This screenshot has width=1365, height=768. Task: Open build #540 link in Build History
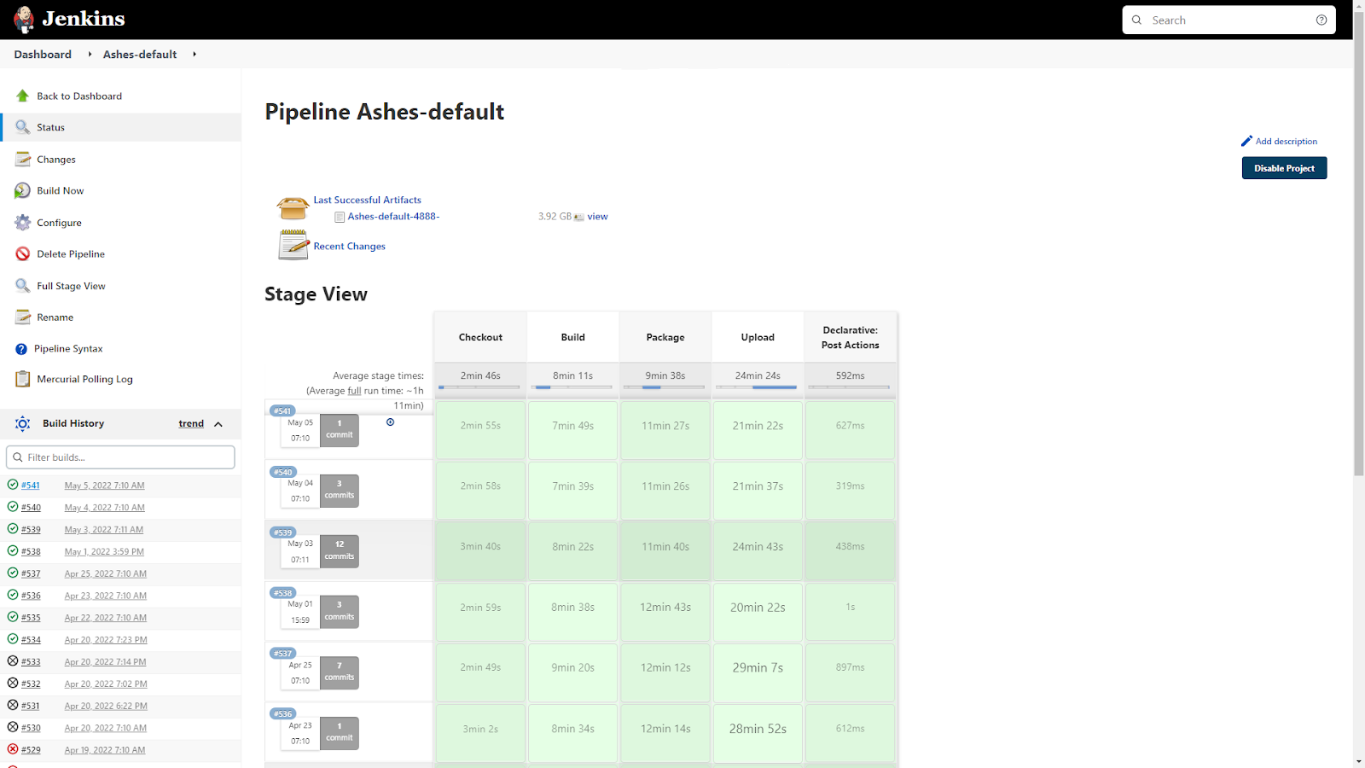pos(31,508)
